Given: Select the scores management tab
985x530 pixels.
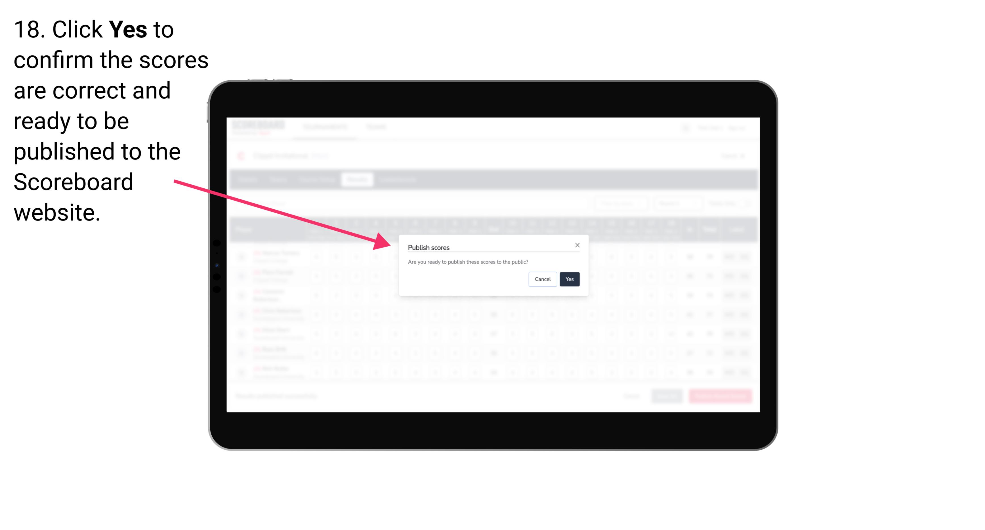Looking at the screenshot, I should click(357, 180).
